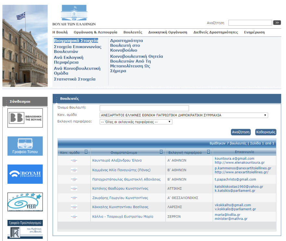This screenshot has height=241, width=286.
Task: Click the party logo in Κουντουρά row
Action: coord(74,160)
